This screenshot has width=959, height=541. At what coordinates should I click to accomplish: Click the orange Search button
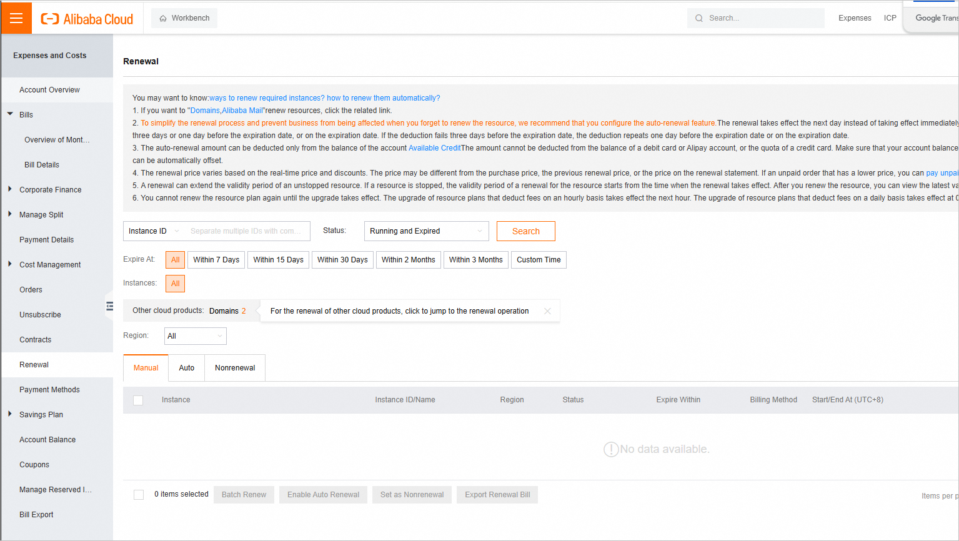(526, 231)
